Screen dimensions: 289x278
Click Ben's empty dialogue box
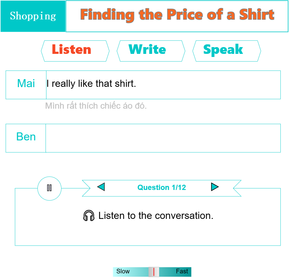[x=163, y=138]
